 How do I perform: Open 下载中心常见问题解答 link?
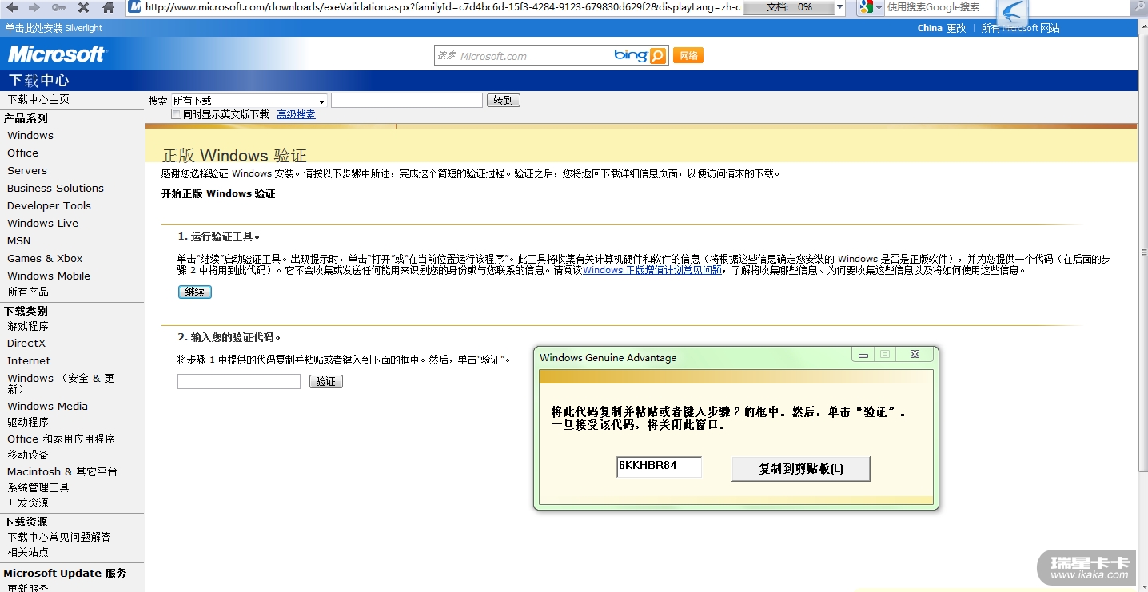[x=59, y=537]
